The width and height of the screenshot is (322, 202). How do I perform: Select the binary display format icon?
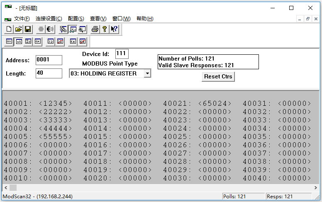tap(9, 41)
